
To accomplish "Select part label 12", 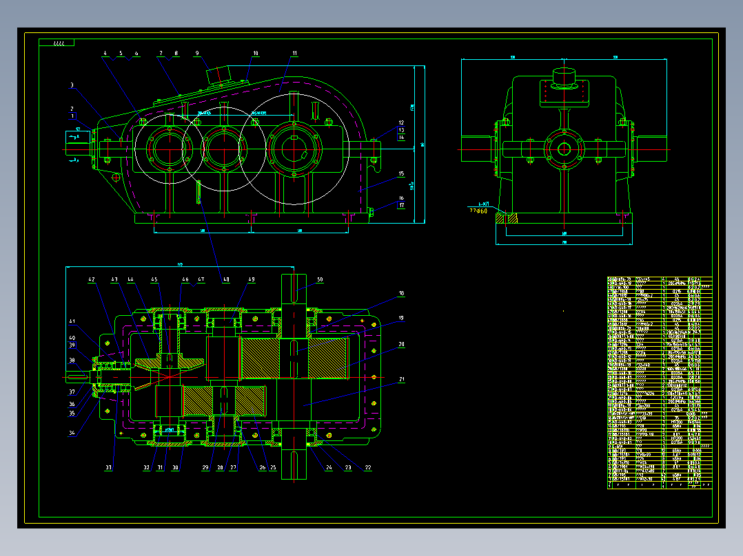I will [401, 122].
